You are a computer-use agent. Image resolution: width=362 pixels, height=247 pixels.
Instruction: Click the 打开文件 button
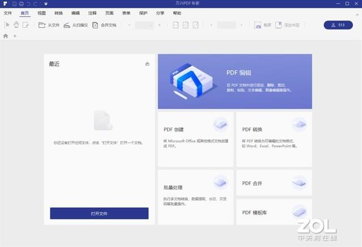click(x=100, y=213)
